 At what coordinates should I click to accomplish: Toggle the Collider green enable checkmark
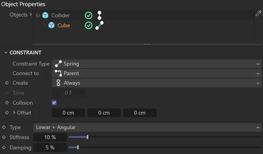88,15
